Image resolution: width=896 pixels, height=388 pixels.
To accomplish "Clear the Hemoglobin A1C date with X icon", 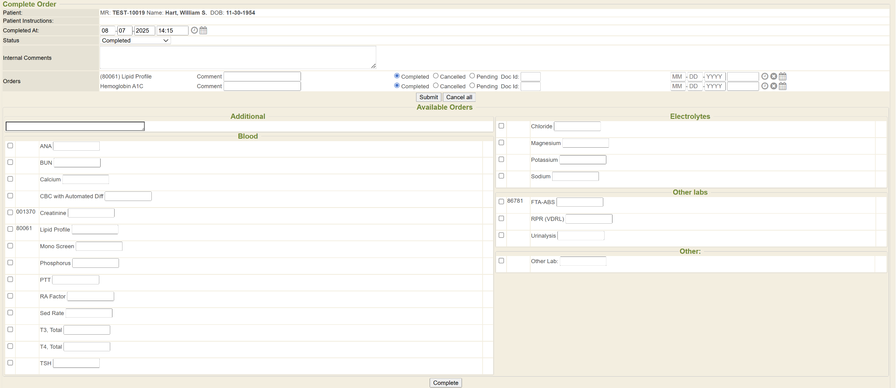I will tap(773, 86).
